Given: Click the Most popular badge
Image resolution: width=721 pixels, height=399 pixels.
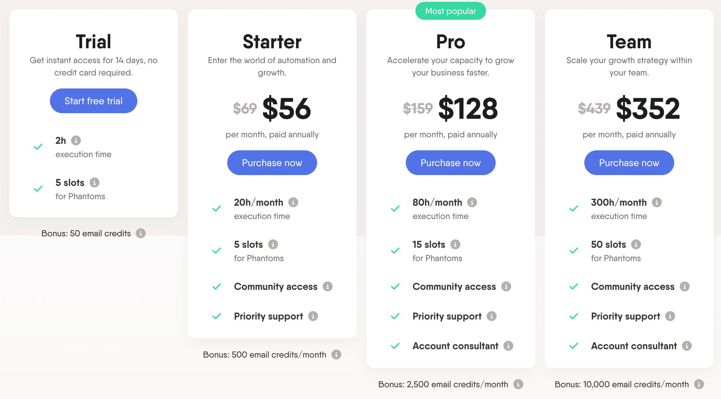Looking at the screenshot, I should [x=450, y=11].
